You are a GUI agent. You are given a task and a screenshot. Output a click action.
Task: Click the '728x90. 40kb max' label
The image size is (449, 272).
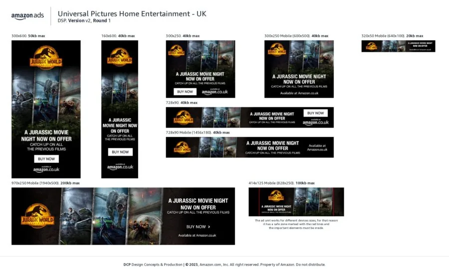pos(182,103)
